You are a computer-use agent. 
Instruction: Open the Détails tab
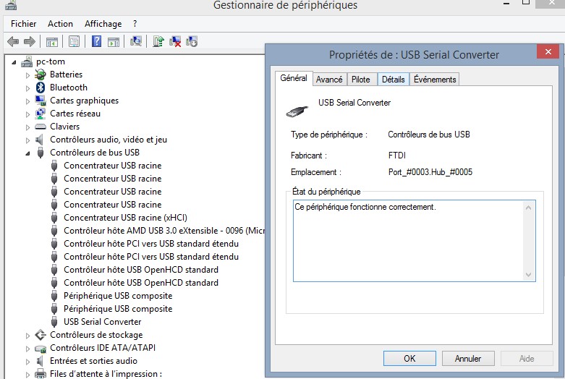pos(393,80)
